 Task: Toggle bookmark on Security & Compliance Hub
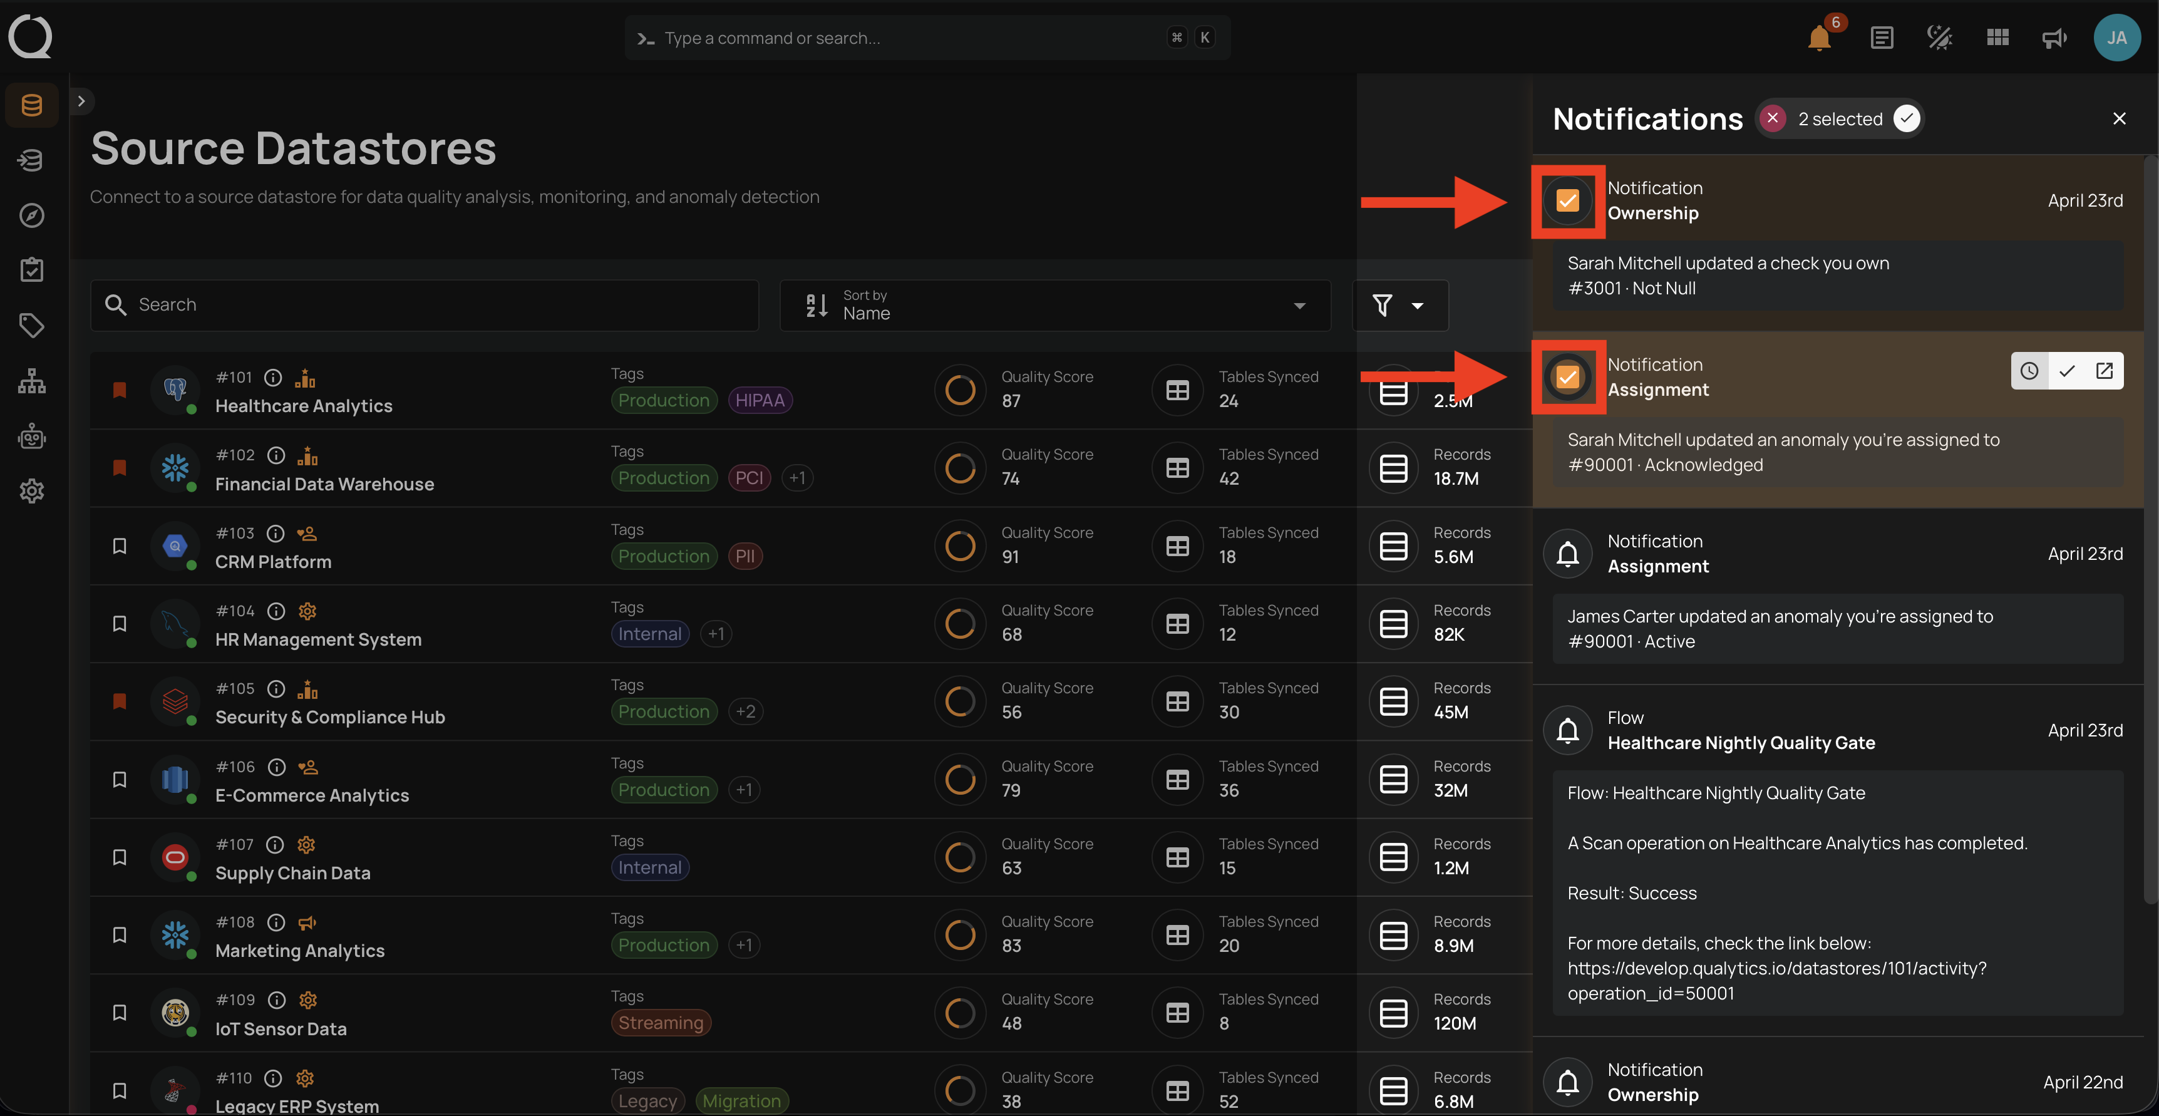(x=120, y=701)
